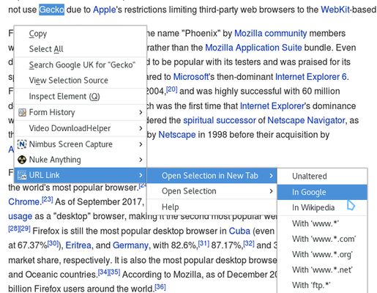Follow the Germany link

click(x=130, y=245)
